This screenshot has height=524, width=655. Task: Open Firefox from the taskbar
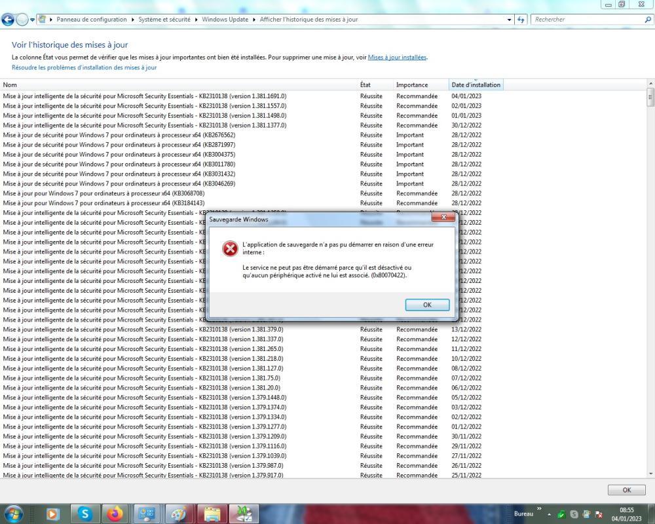[x=115, y=514]
